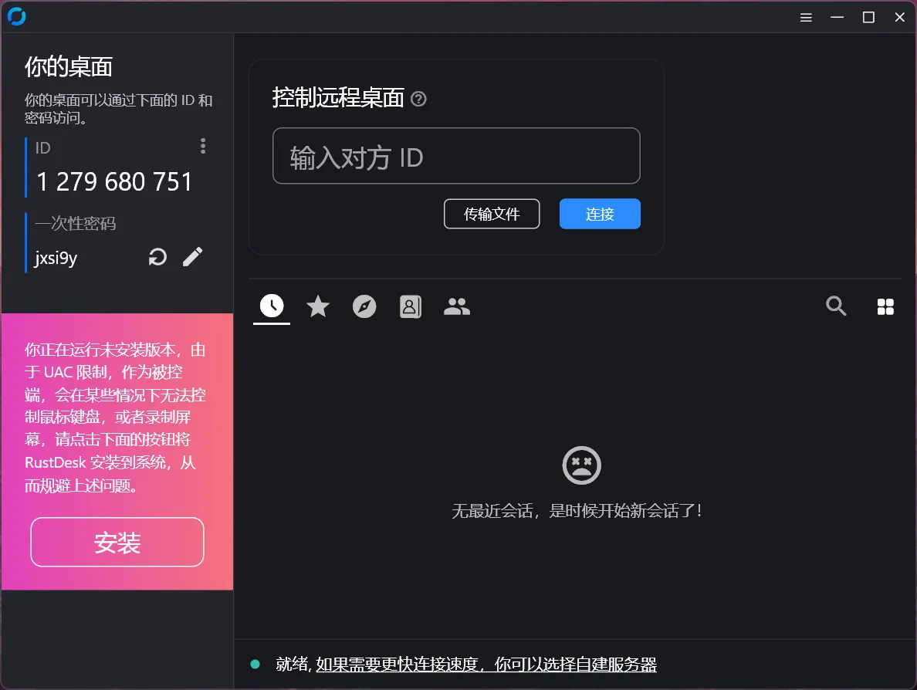Select the discovered peers compass icon
The width and height of the screenshot is (917, 690).
(x=364, y=306)
